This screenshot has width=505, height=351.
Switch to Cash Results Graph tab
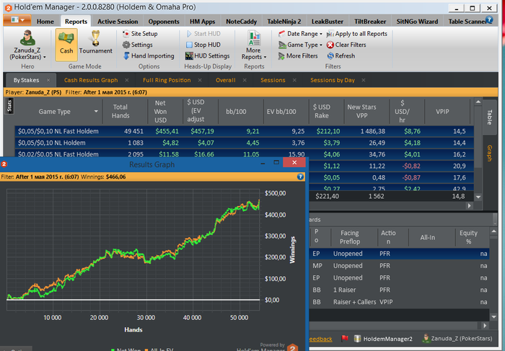click(91, 80)
